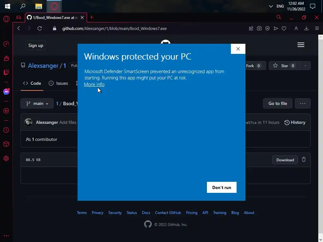The width and height of the screenshot is (323, 242).
Task: Open the Training footer link
Action: (x=220, y=213)
